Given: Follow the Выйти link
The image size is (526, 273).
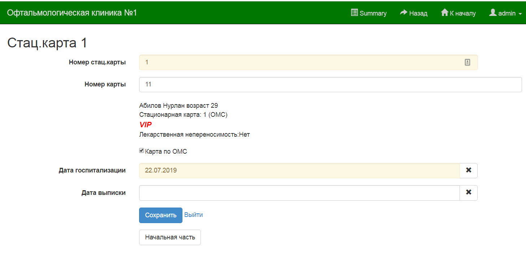Looking at the screenshot, I should click(193, 215).
